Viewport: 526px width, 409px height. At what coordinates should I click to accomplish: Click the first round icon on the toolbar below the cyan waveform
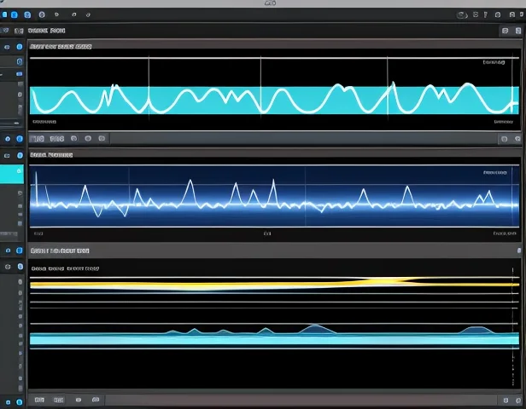coord(74,138)
